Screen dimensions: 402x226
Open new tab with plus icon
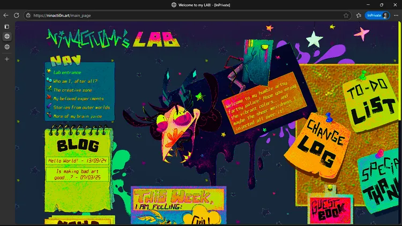point(7,59)
